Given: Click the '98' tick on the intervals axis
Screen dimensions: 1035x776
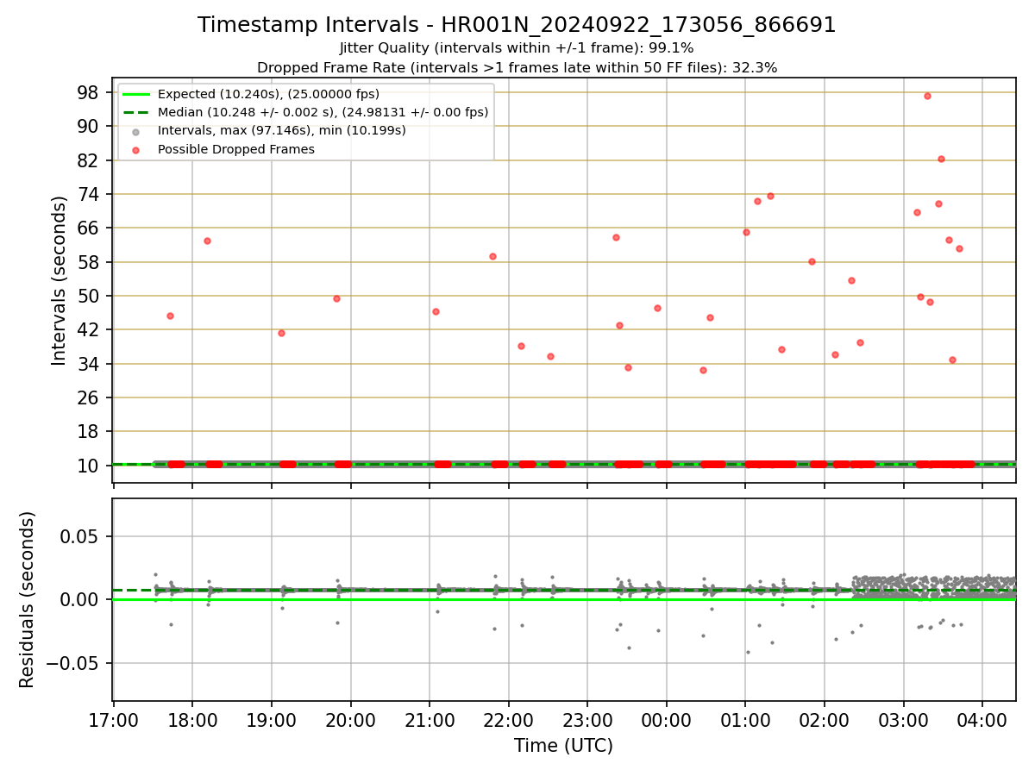Looking at the screenshot, I should pyautogui.click(x=89, y=92).
